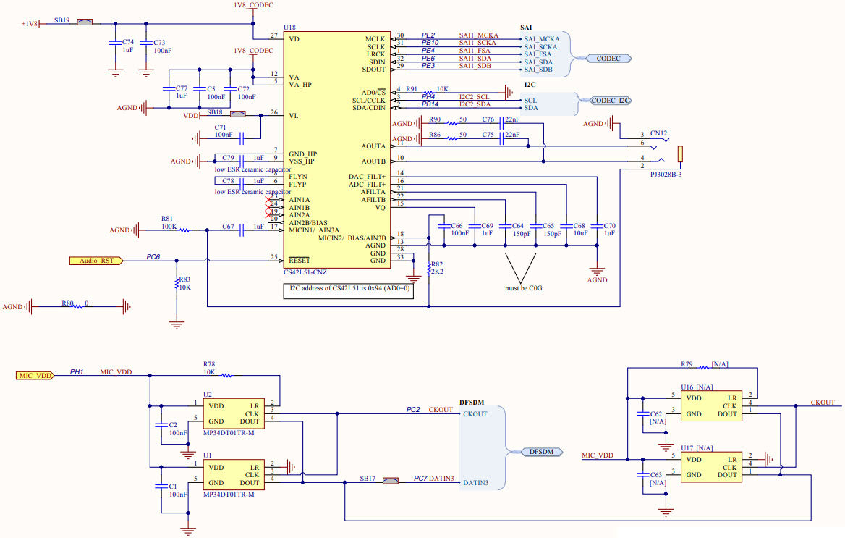Click the SAI bus block header
The image size is (845, 538).
pos(526,28)
